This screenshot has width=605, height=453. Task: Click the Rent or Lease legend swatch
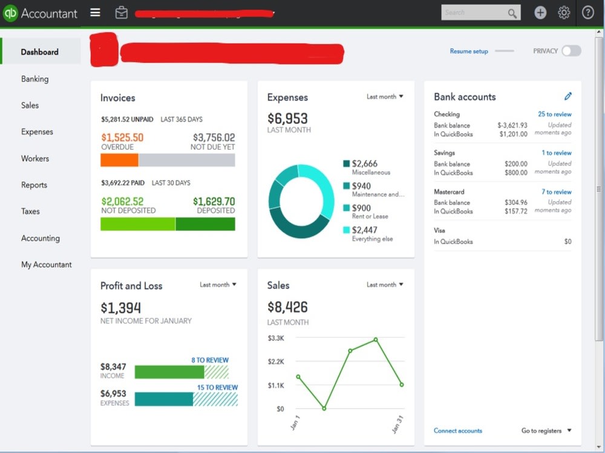347,208
